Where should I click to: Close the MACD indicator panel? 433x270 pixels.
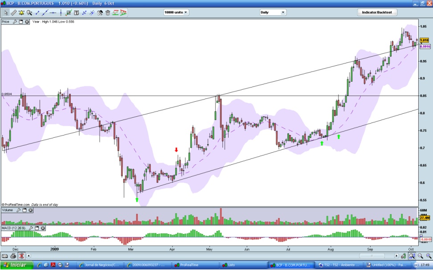click(43, 228)
